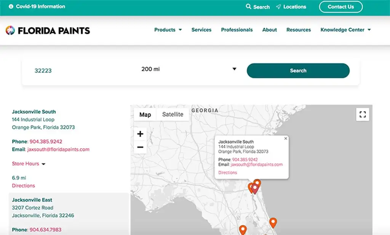
Task: Expand the Products menu
Action: 168,30
